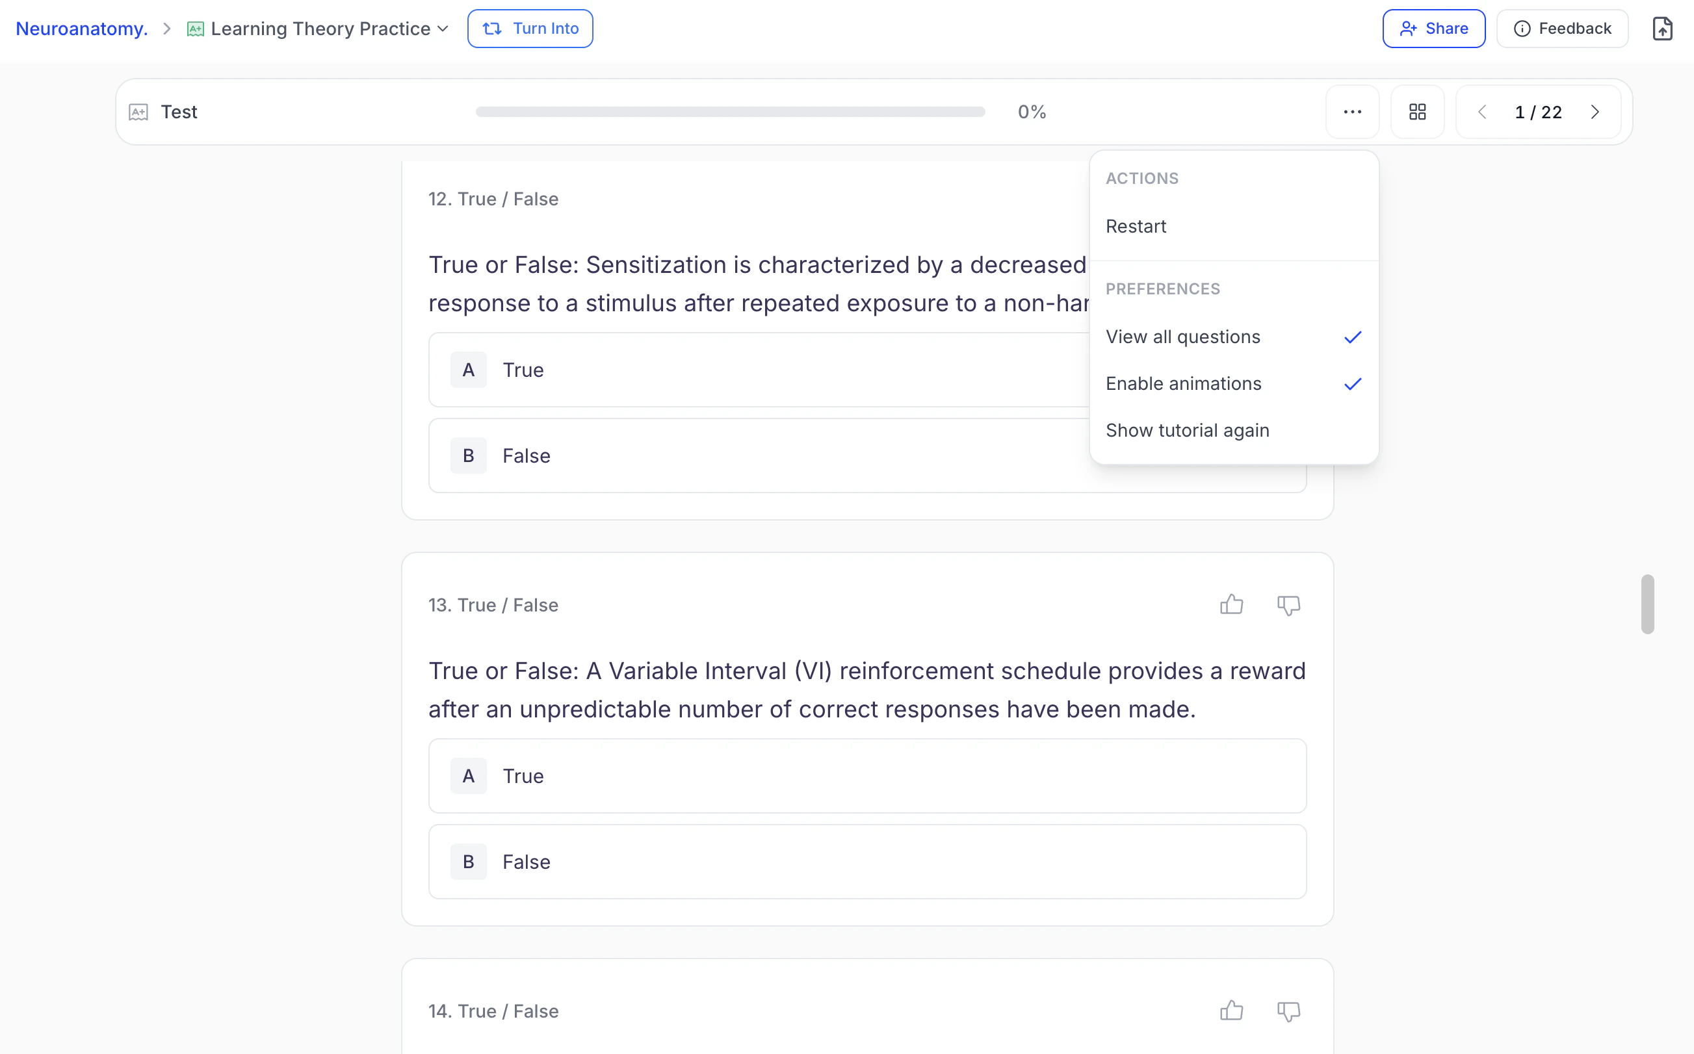Screen dimensions: 1694x1054
Task: Select False for question 13
Action: coord(867,862)
